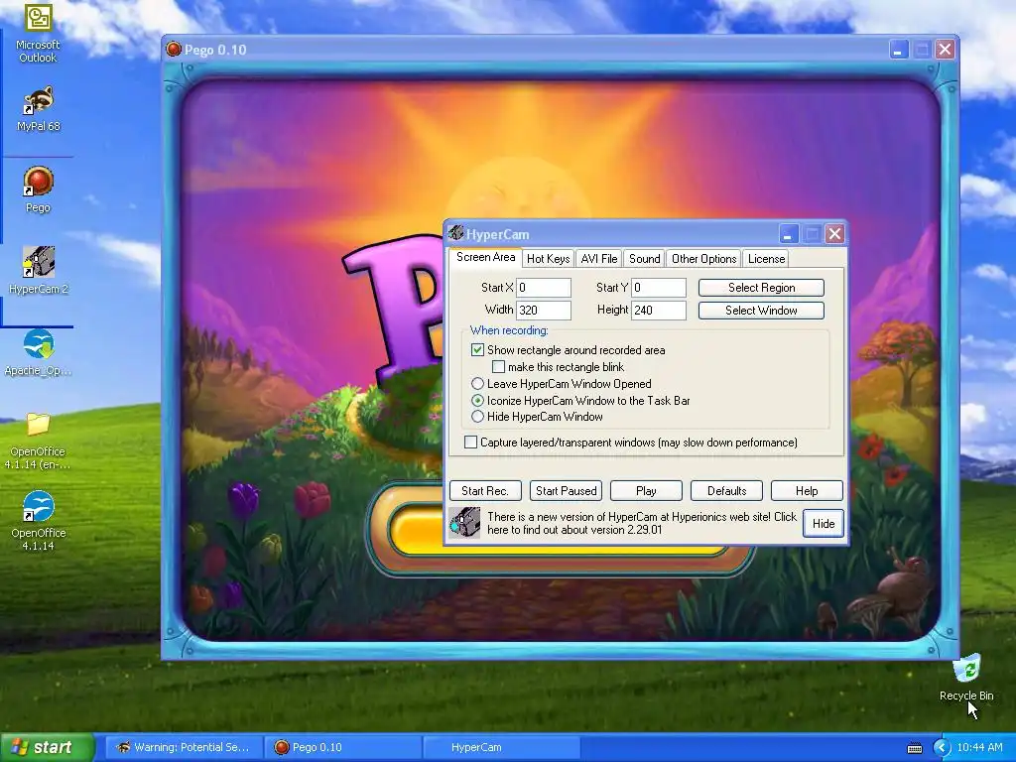Click the Start Paused button
Screen dimensions: 1016x762
566,490
